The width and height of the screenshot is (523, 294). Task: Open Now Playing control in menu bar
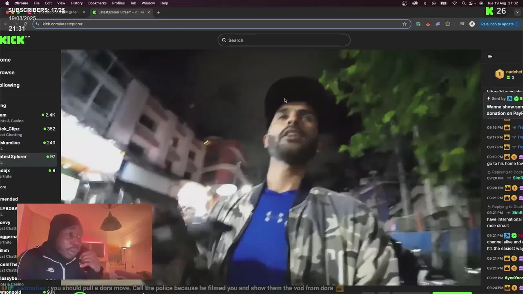click(x=434, y=3)
